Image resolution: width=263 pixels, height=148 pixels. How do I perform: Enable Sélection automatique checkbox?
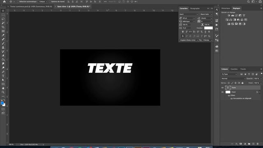click(18, 2)
